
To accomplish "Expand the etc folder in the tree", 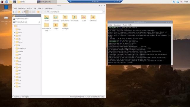I will point(14,39).
